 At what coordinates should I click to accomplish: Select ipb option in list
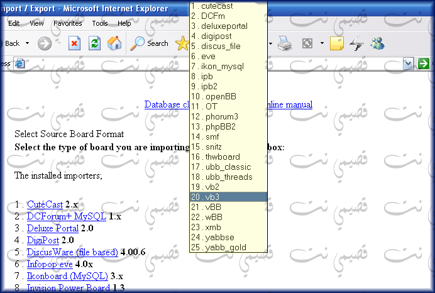(x=228, y=76)
